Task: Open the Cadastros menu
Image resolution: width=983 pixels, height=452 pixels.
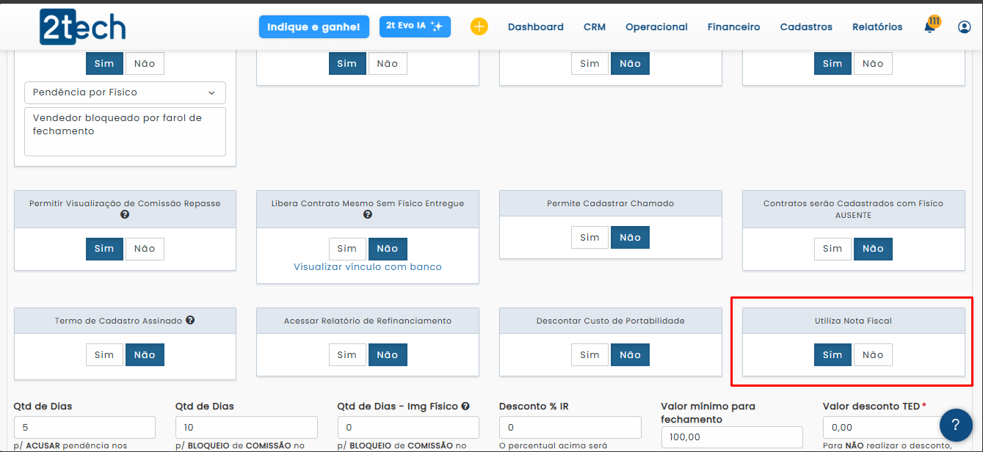Action: click(805, 27)
